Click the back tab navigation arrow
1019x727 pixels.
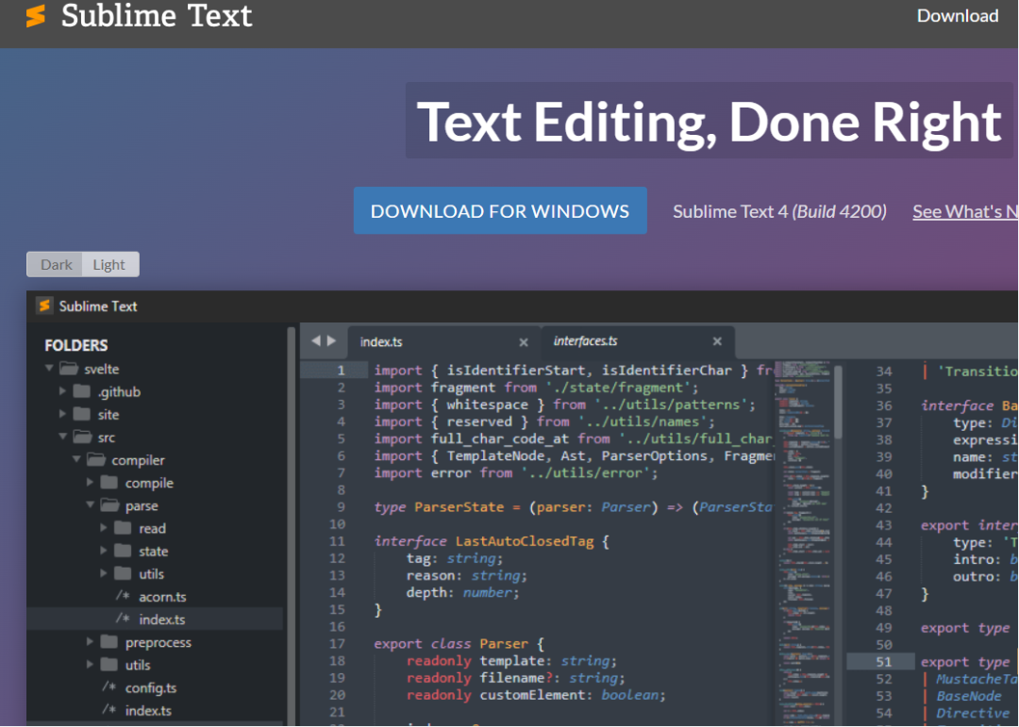pyautogui.click(x=316, y=340)
